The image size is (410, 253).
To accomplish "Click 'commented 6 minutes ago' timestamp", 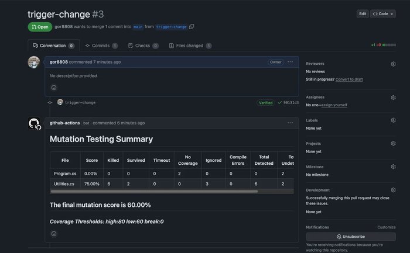I will point(118,123).
